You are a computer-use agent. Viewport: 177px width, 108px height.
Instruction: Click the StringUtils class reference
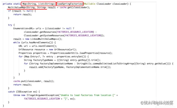pyautogui.click(x=84, y=64)
